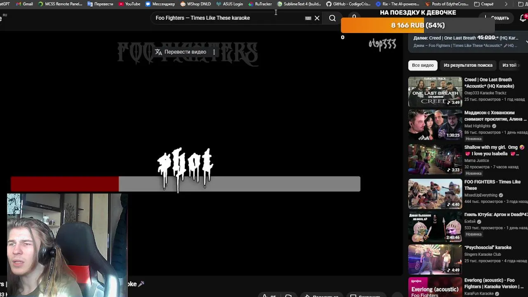
Task: Open the Posts of EdytheCros bookmark
Action: click(x=447, y=4)
